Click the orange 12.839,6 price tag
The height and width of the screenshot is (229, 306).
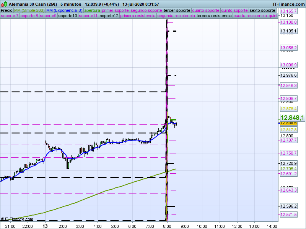click(x=288, y=123)
